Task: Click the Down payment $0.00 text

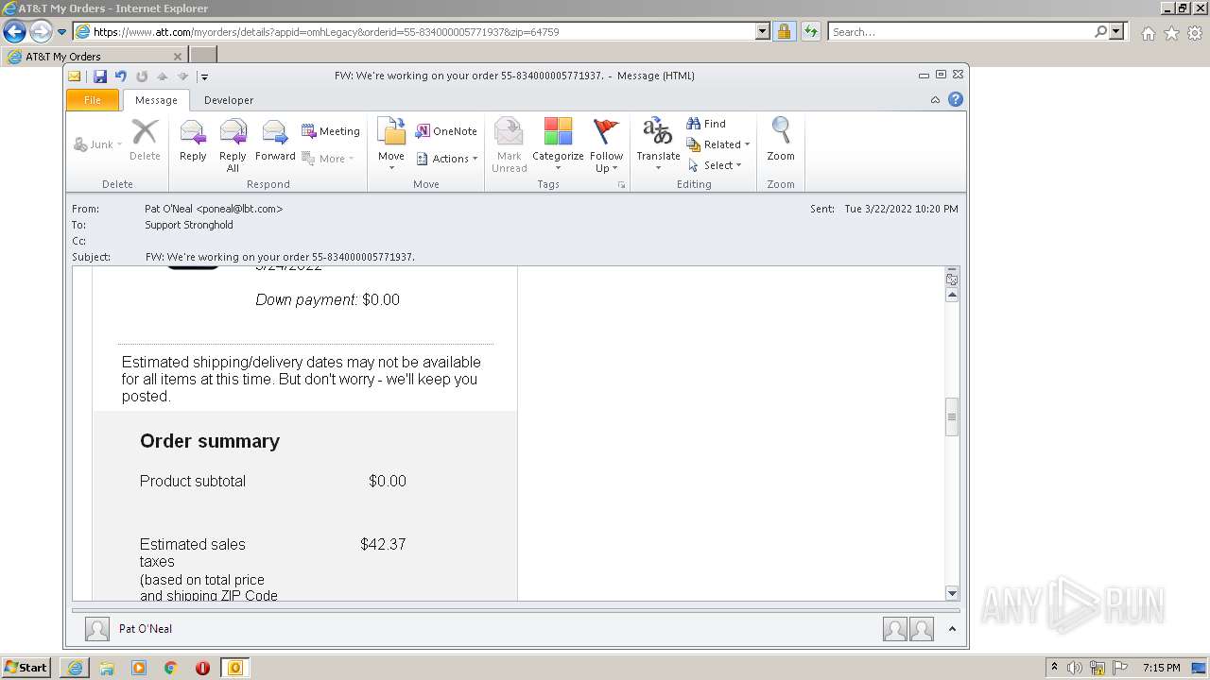Action: (x=328, y=299)
